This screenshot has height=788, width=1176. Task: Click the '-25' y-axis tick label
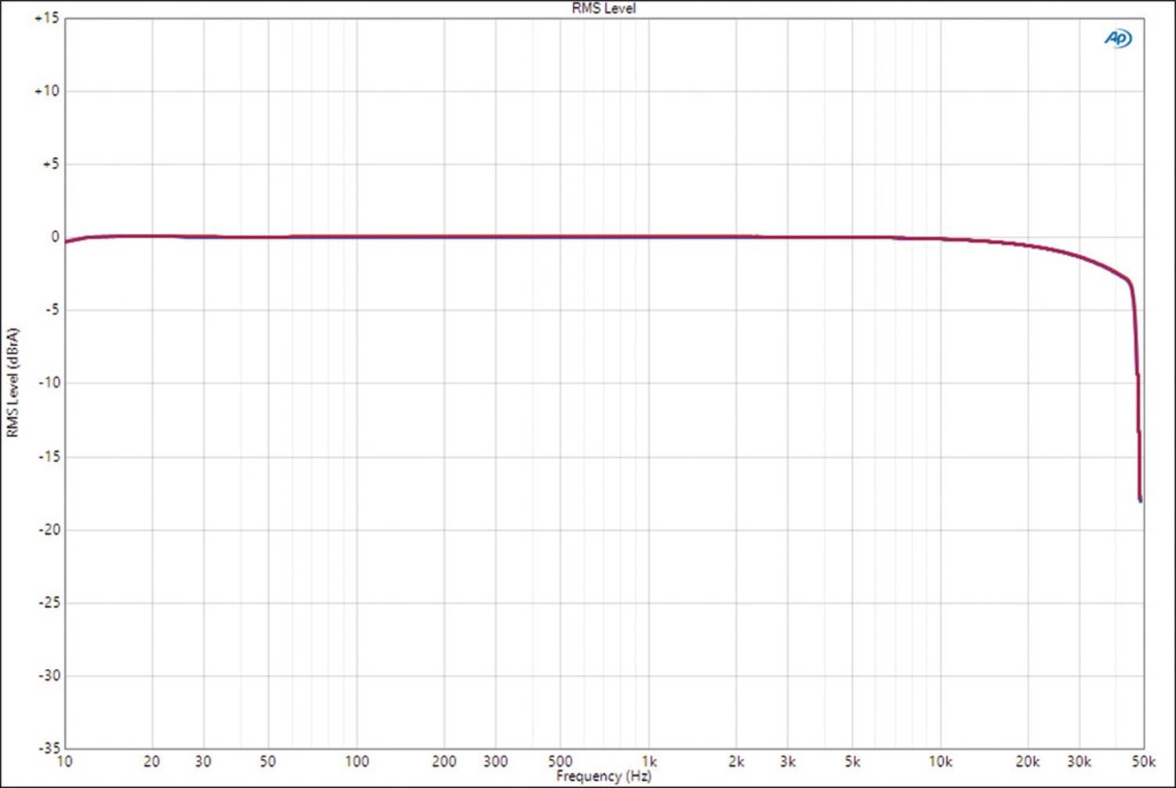click(x=49, y=602)
